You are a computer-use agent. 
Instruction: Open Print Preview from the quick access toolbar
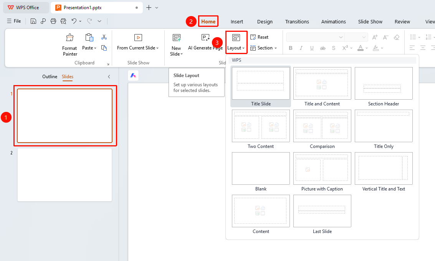[x=63, y=21]
